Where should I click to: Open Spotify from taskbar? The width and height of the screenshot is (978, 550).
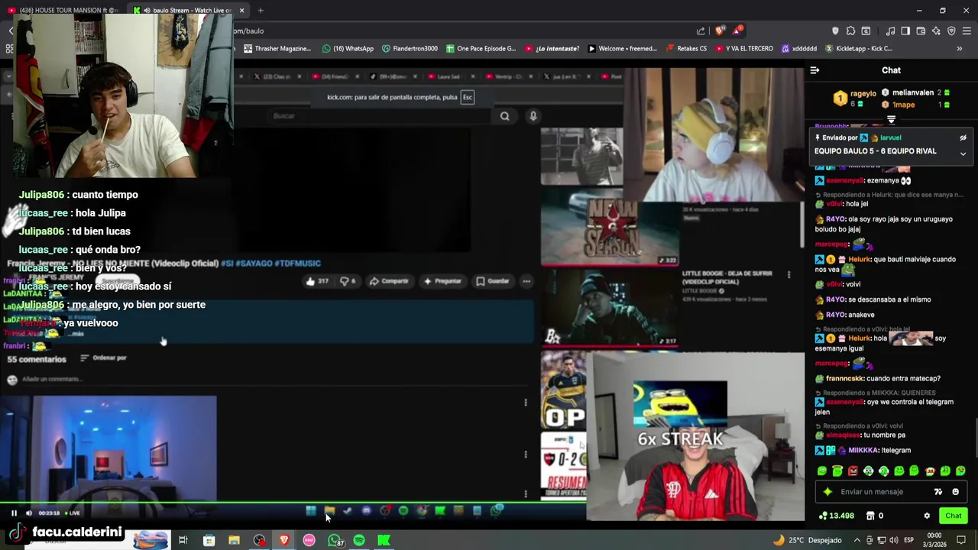pyautogui.click(x=359, y=540)
